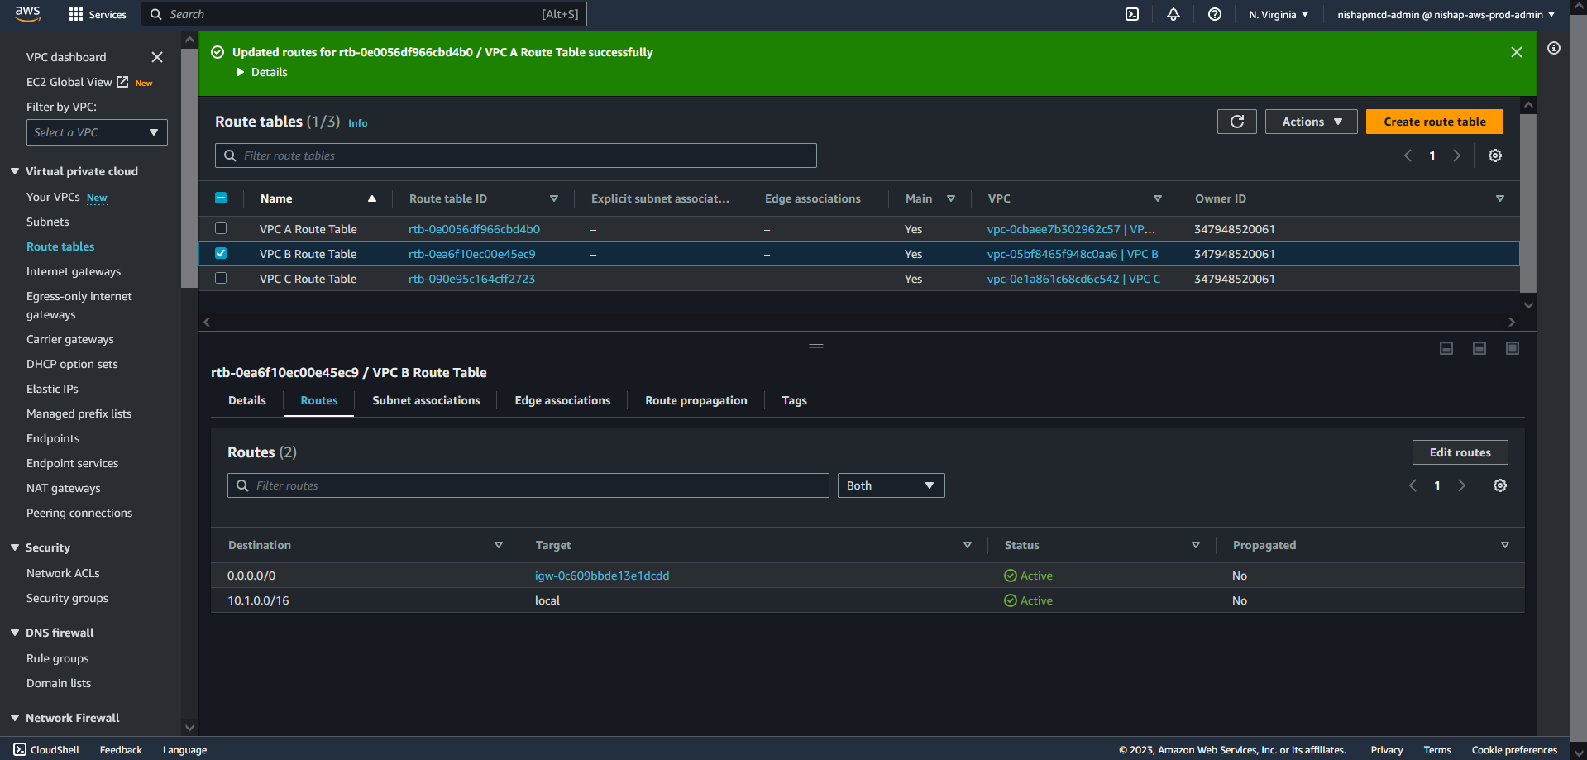Open route tables preferences gear

(x=1494, y=155)
